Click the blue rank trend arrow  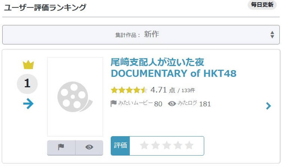pyautogui.click(x=28, y=104)
